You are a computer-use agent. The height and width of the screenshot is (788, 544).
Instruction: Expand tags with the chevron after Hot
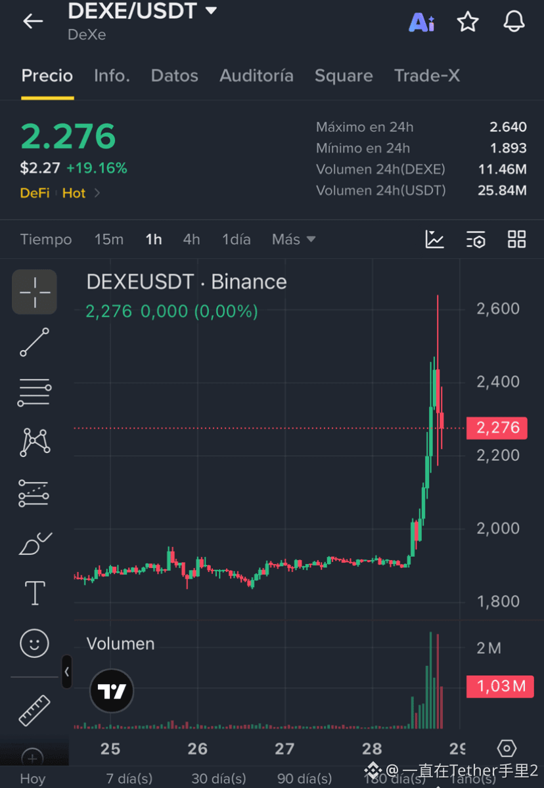coord(97,193)
